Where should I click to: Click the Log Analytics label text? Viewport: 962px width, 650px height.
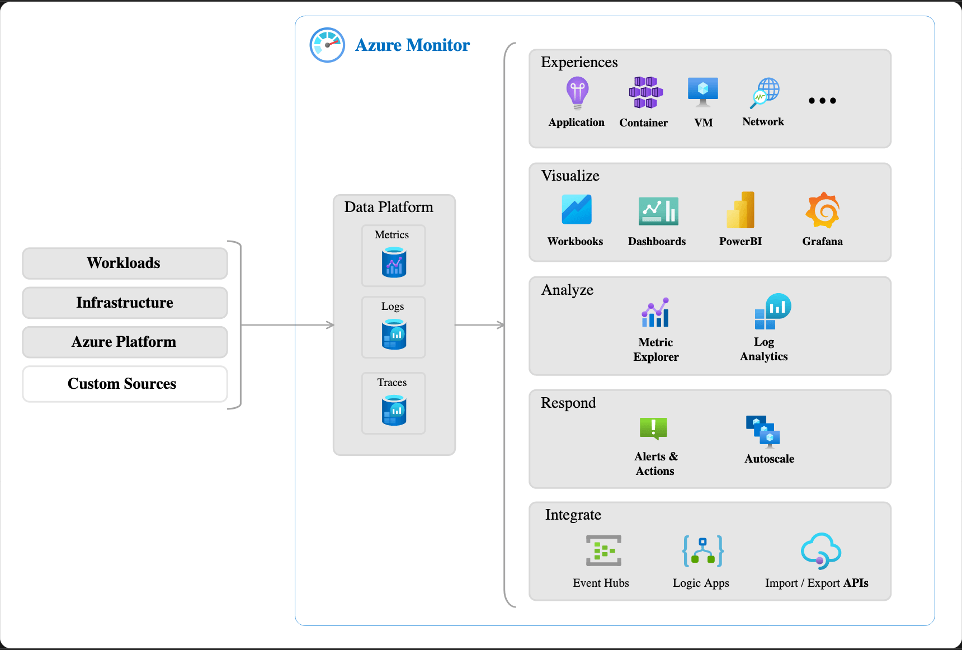pos(763,349)
